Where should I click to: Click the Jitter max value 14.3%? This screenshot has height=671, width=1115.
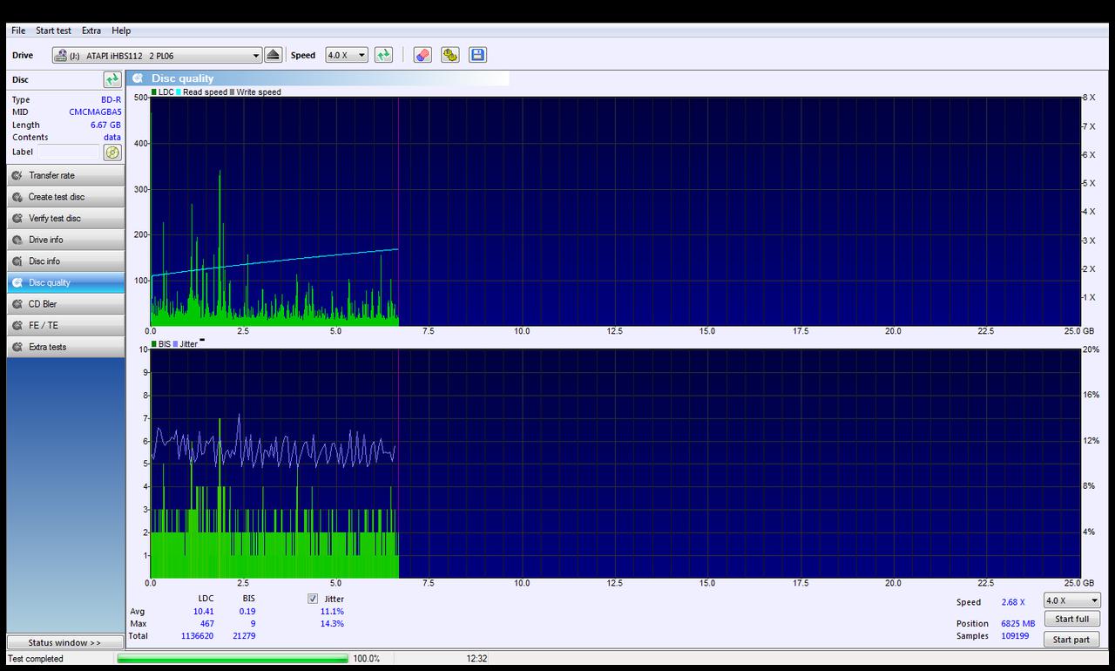[x=332, y=624]
